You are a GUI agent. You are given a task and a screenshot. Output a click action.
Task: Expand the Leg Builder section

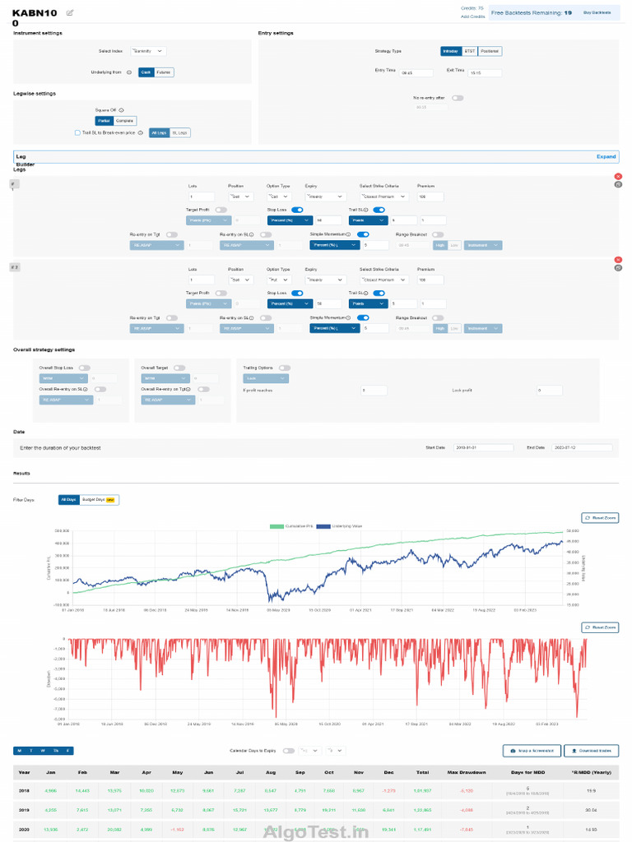coord(606,157)
